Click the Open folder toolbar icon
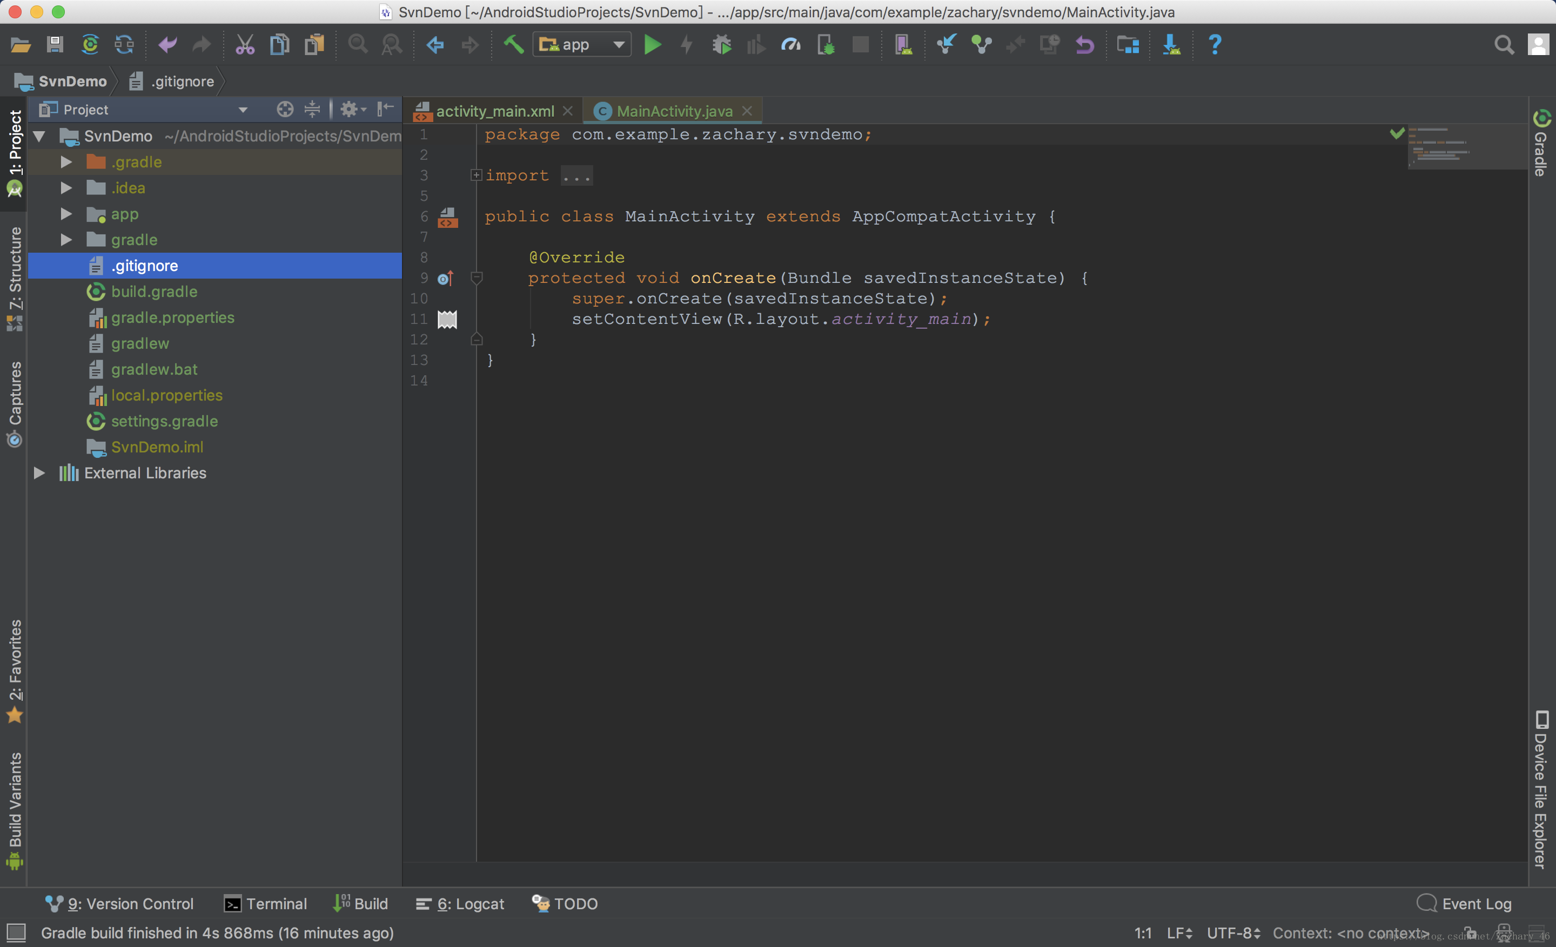The image size is (1556, 947). [x=20, y=45]
